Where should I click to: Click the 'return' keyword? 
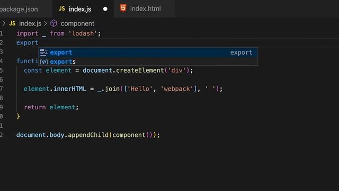35,107
